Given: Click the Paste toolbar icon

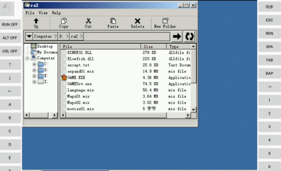Looking at the screenshot, I should [x=113, y=21].
